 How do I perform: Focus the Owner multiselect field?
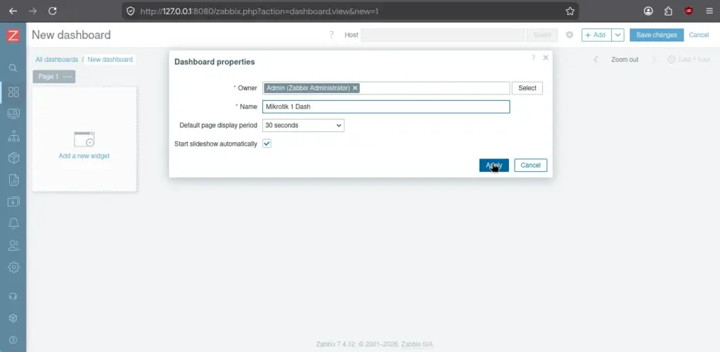tap(386, 88)
